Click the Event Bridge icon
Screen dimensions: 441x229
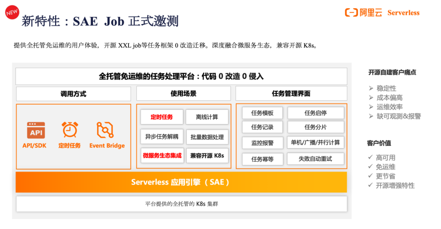point(105,130)
